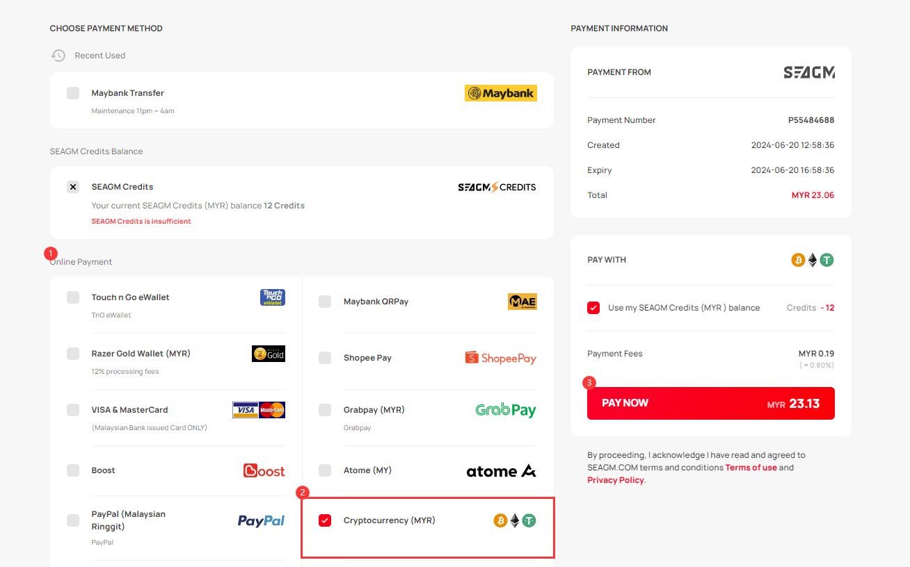Click the Recent Used history clock icon
Image resolution: width=910 pixels, height=567 pixels.
[x=58, y=56]
